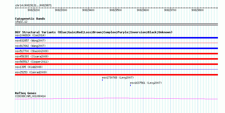
Task: Open variant label nsv565517 (Cooper2011)
Action: (32, 62)
